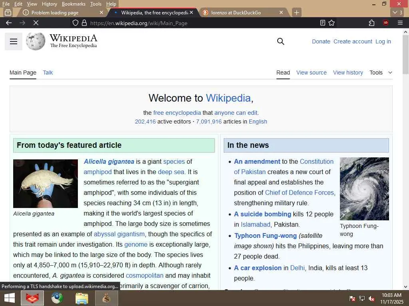Viewport: 409px width, 306px height.
Task: Go back with browser back arrow
Action: click(9, 23)
